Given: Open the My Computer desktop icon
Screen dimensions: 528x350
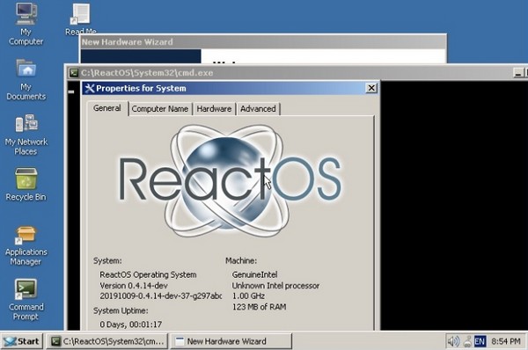Looking at the screenshot, I should (26, 24).
